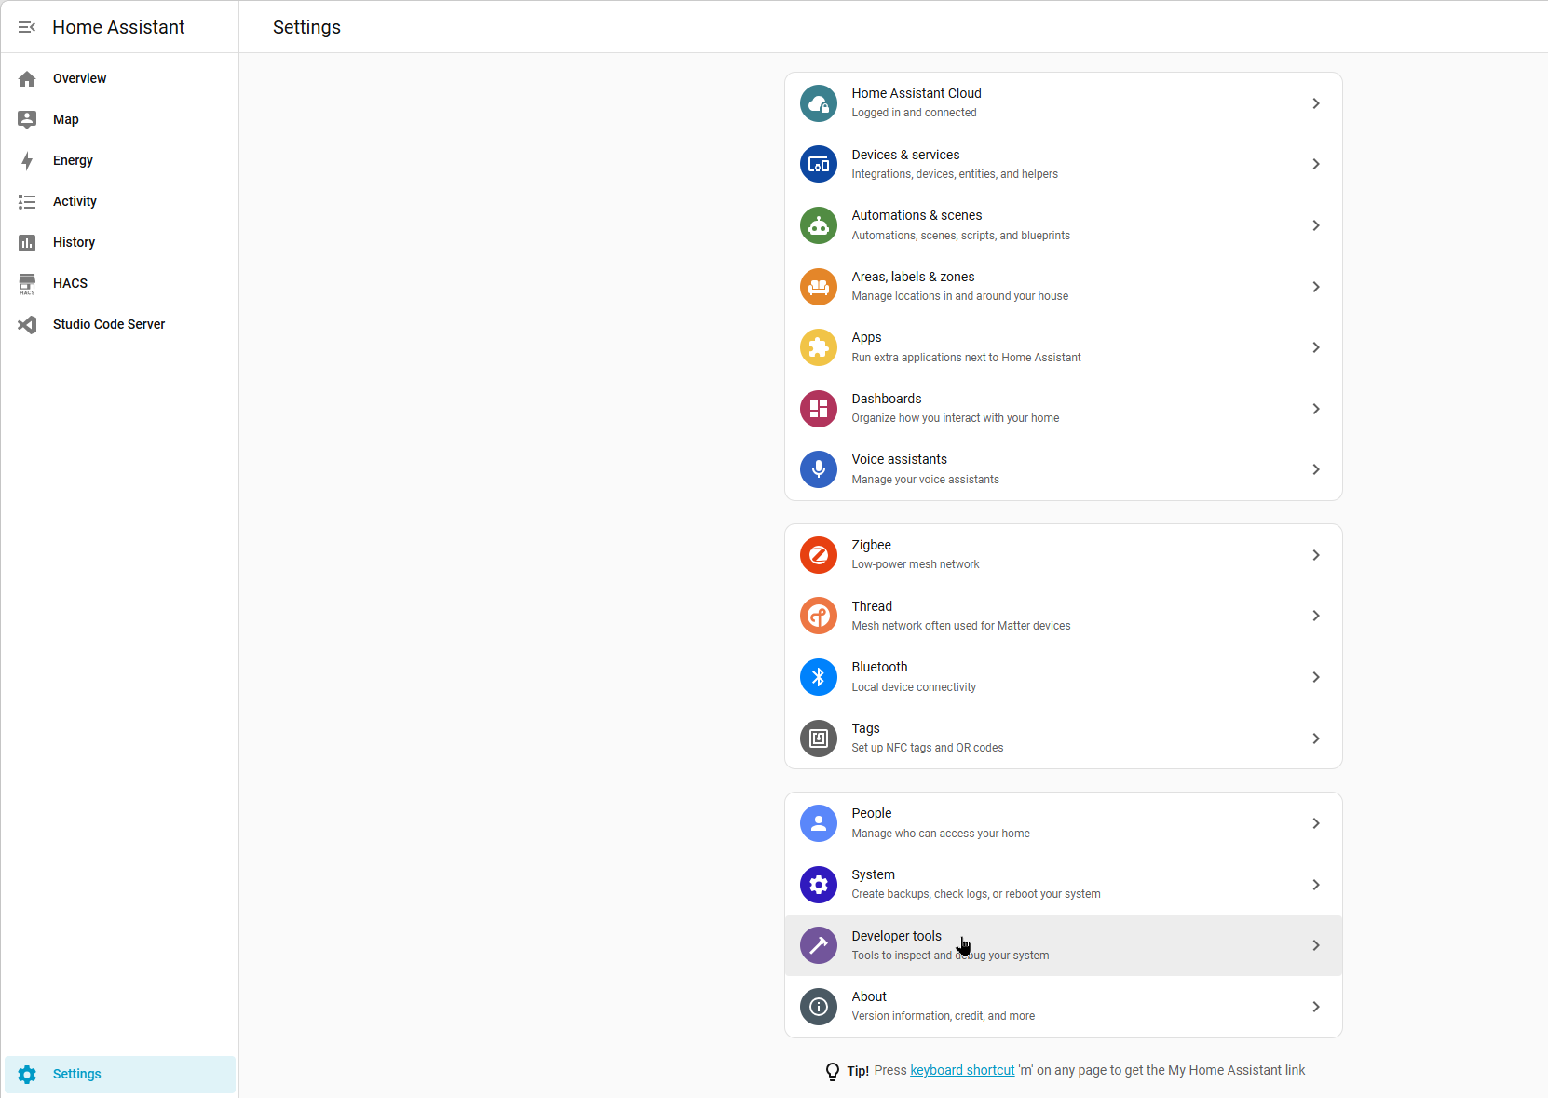The width and height of the screenshot is (1548, 1098).
Task: Click 'Manage locations in and around your house'
Action: pos(959,296)
